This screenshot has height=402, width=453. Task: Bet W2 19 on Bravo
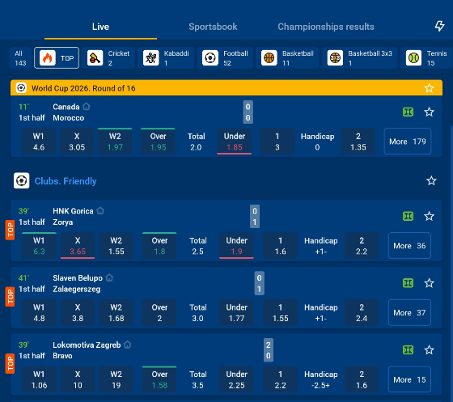tap(116, 380)
